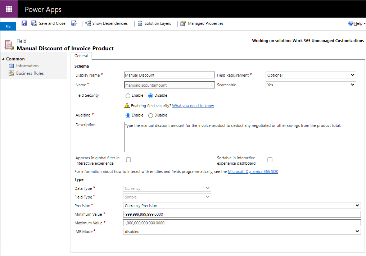Open the IME Mode dropdown
366x256 pixels.
(x=242, y=231)
